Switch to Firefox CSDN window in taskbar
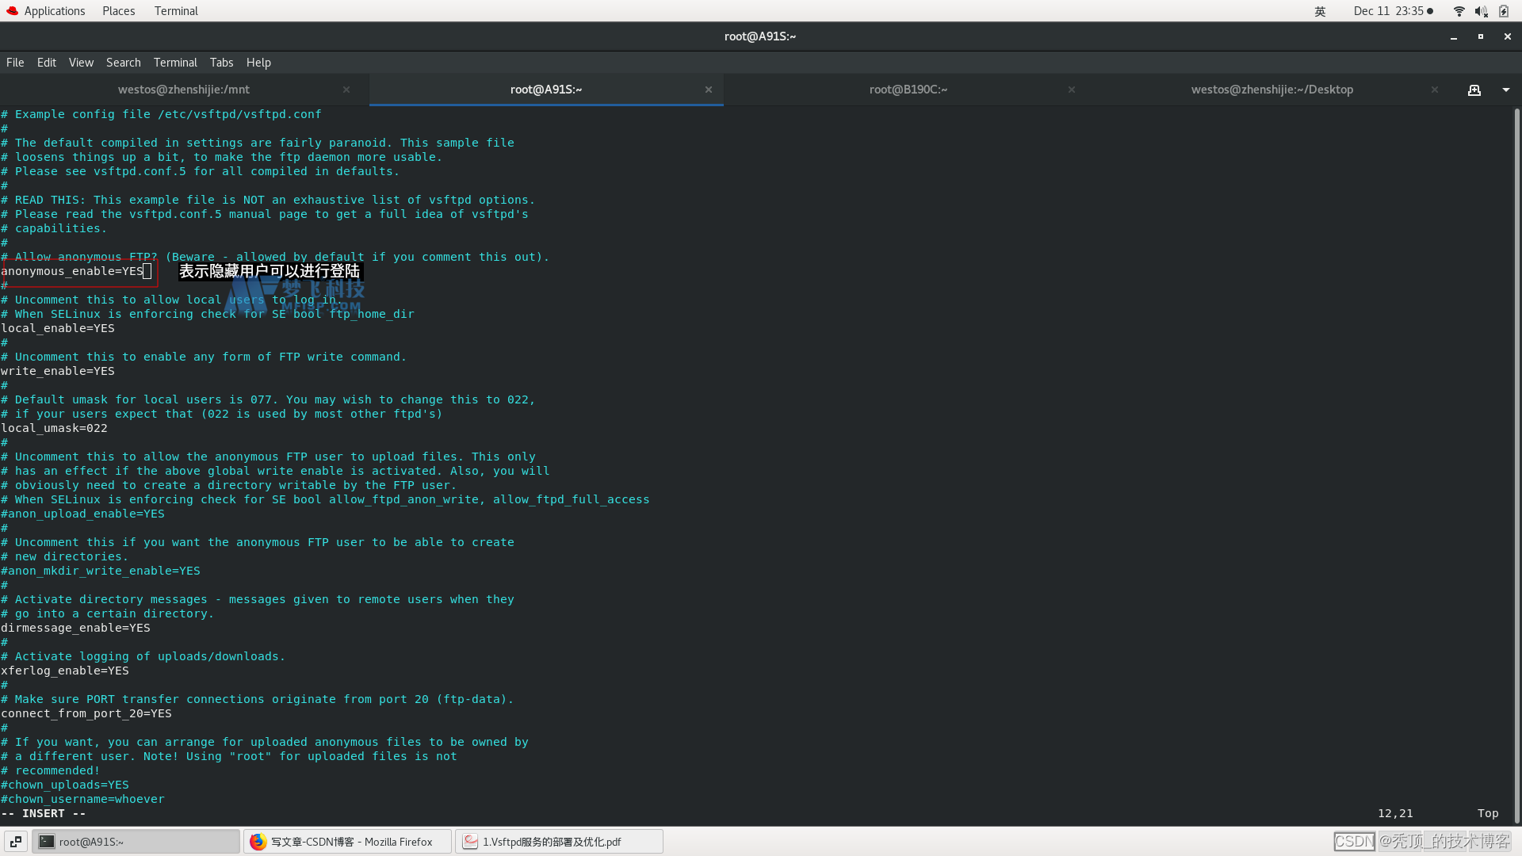Viewport: 1522px width, 856px height. 347,842
